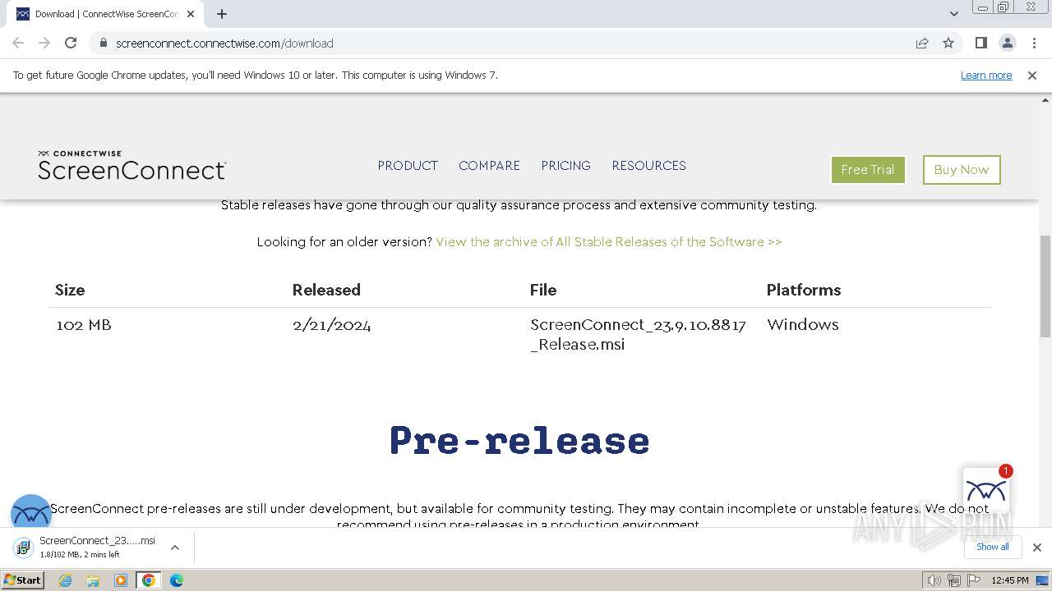The width and height of the screenshot is (1052, 591).
Task: Click the Platforms column header
Action: [804, 290]
